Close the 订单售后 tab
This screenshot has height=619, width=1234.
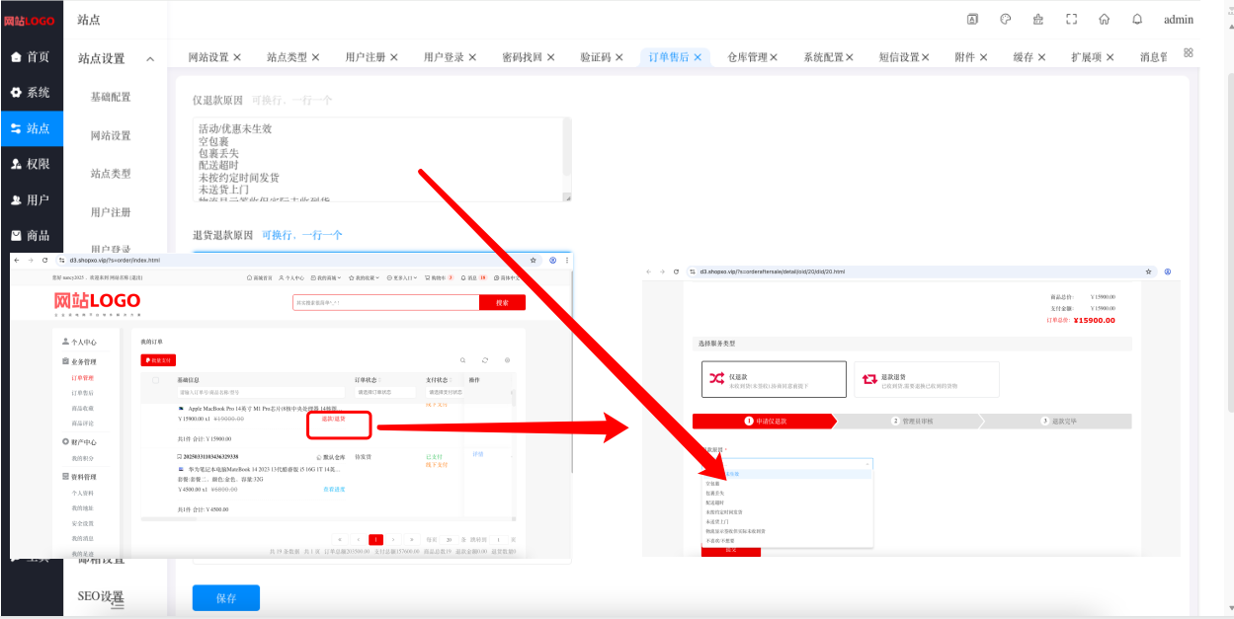click(x=698, y=57)
